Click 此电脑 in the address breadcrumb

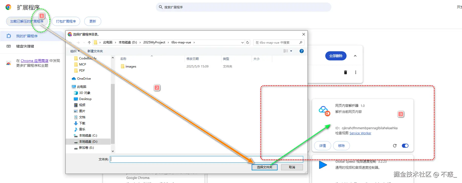point(108,42)
